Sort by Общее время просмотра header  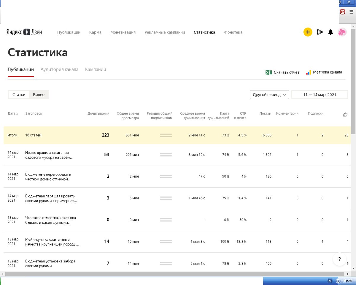pyautogui.click(x=128, y=115)
